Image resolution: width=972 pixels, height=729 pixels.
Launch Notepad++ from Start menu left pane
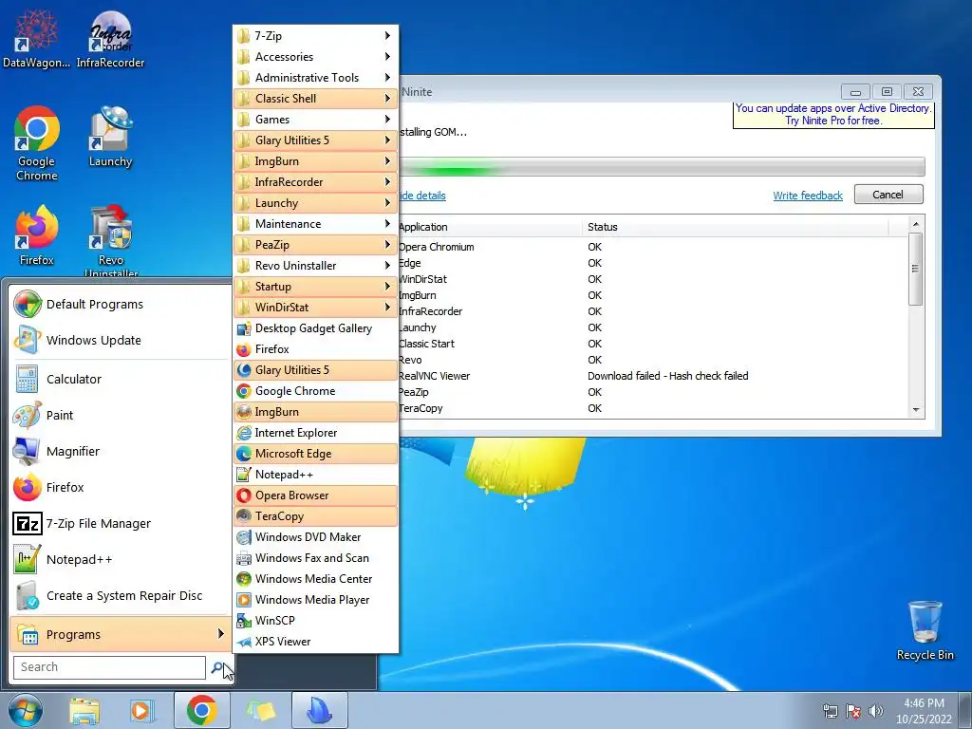pyautogui.click(x=120, y=560)
